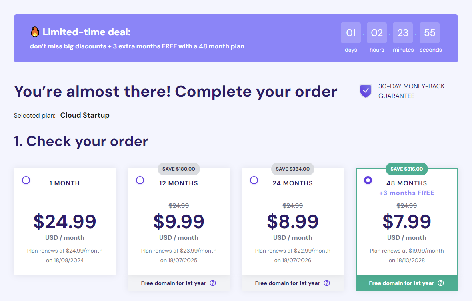Screen dimensions: 472x301
Task: Click the $24.99 one-month plan card
Action: click(65, 222)
